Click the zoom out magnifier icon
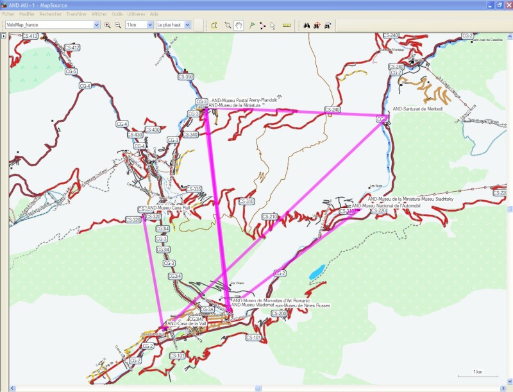 click(x=118, y=25)
